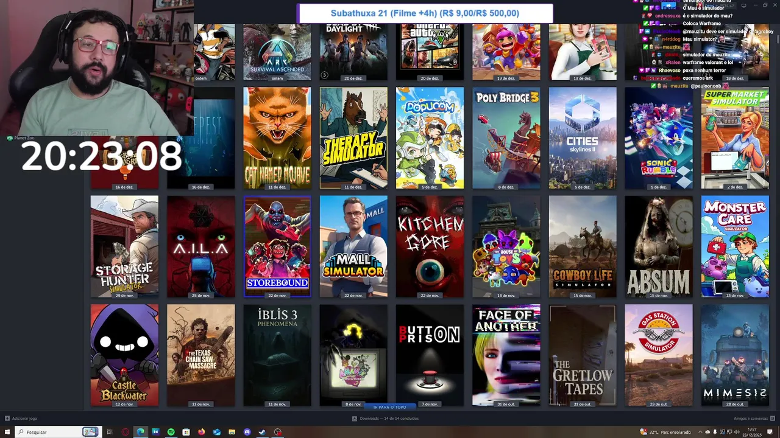The image size is (780, 438).
Task: Click the IR PARA O TOPO button
Action: 389,407
